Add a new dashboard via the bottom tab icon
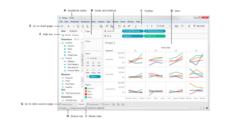Image resolution: width=237 pixels, height=121 pixels. coord(118,104)
